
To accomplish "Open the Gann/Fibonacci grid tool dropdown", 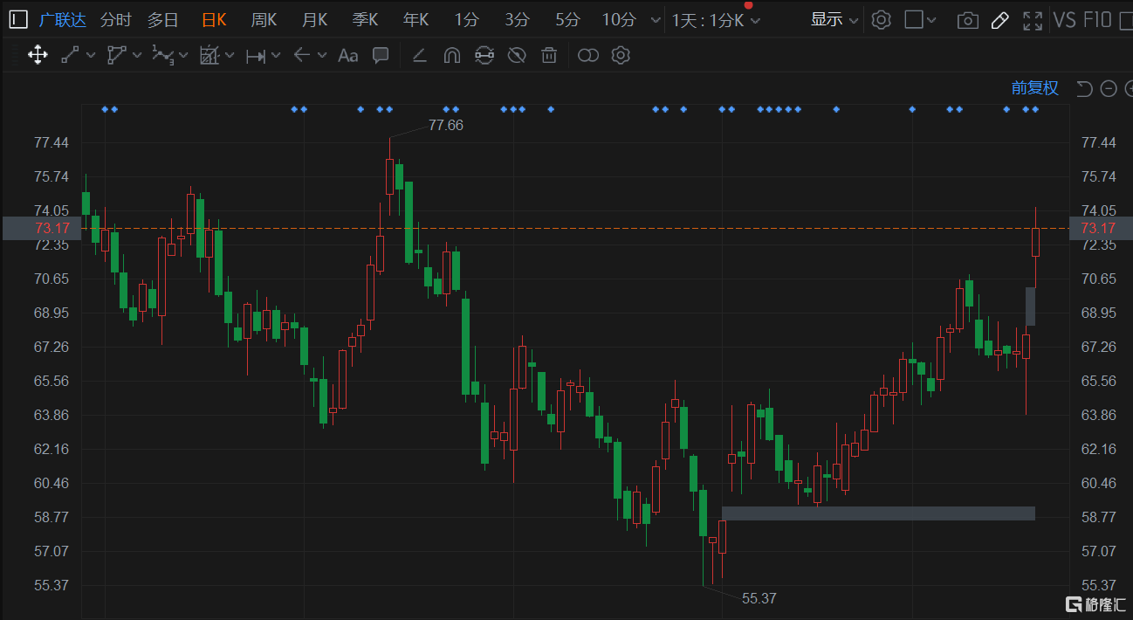I will click(x=229, y=56).
